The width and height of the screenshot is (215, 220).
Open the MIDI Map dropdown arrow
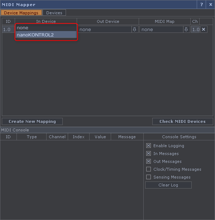[186, 29]
